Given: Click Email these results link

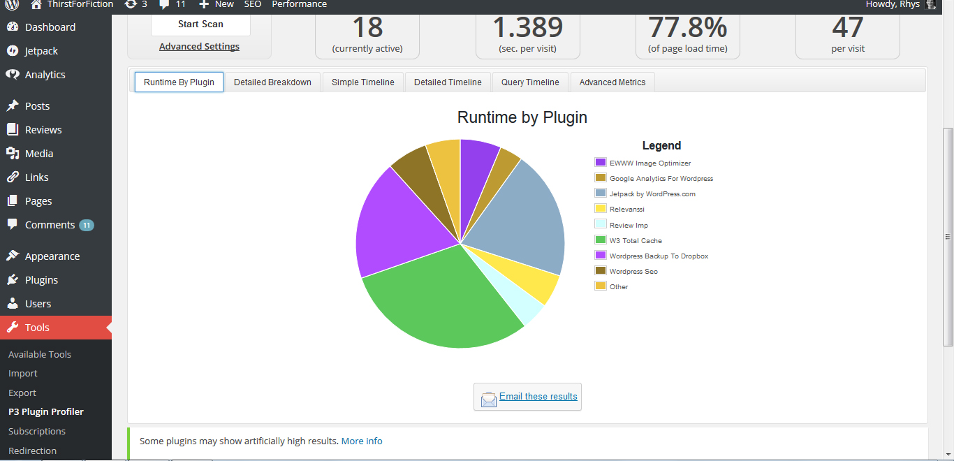Looking at the screenshot, I should coord(538,396).
